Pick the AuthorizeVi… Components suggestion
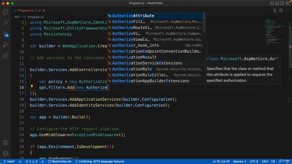Image resolution: width=292 pixels, height=164 pixels. click(156, 34)
